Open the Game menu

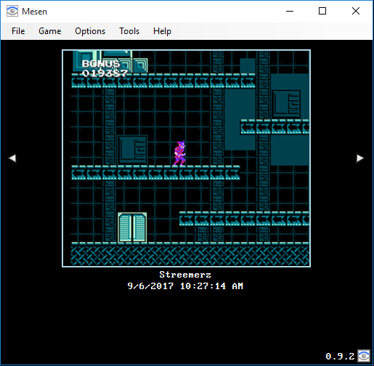(x=50, y=31)
